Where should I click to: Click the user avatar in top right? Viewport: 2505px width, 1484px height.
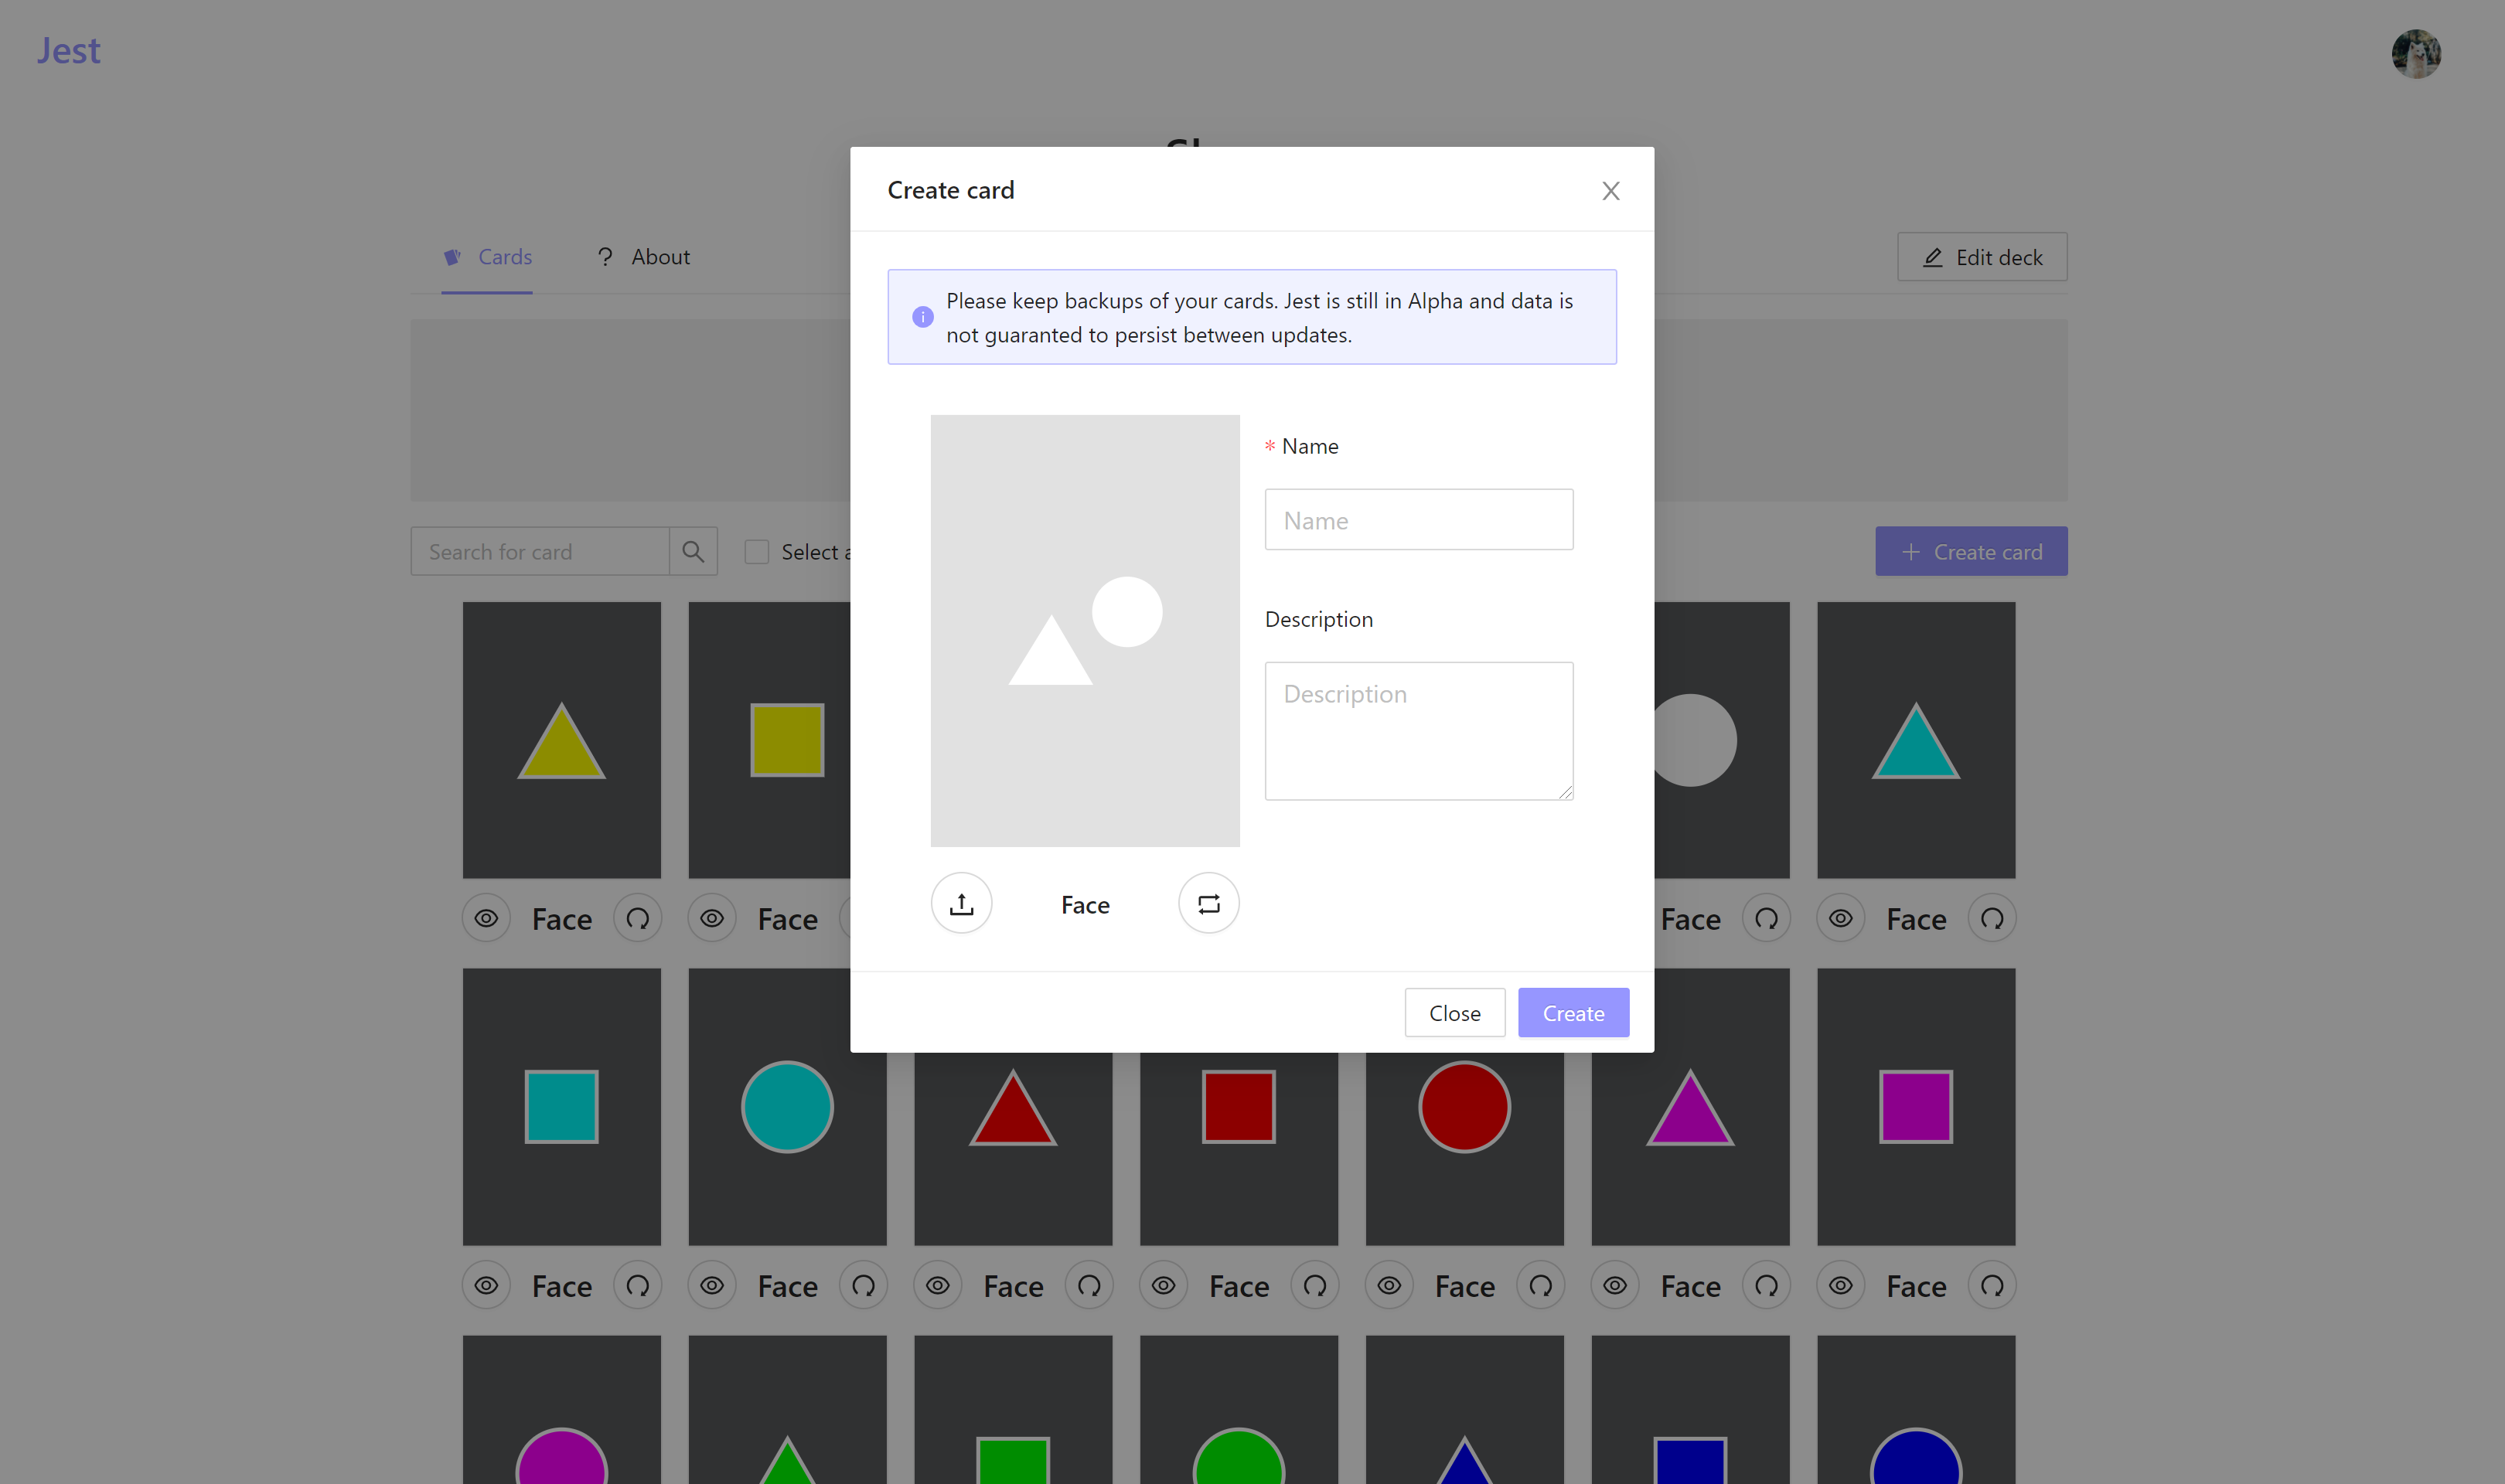2416,54
